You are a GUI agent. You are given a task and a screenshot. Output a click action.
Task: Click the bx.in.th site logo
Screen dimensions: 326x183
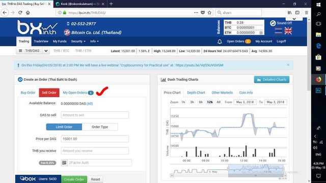tap(37, 27)
